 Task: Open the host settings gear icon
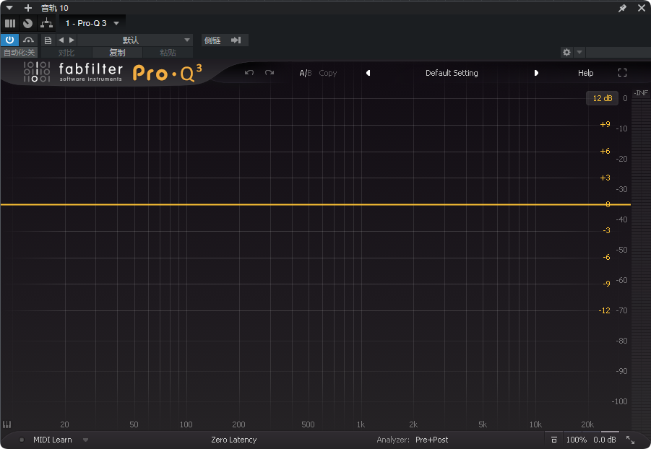tap(566, 52)
